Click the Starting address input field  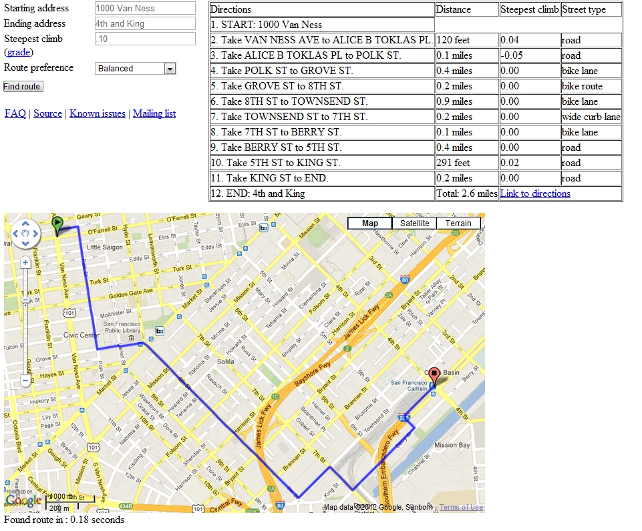[x=144, y=8]
